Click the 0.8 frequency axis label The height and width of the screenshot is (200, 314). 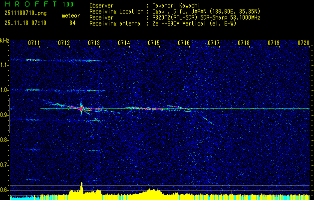point(3,140)
